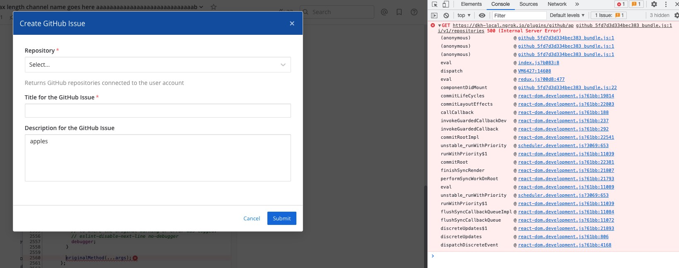Select the Console tab

[x=500, y=4]
